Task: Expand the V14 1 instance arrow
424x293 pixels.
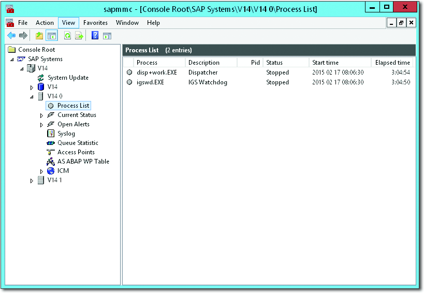Action: pos(32,181)
